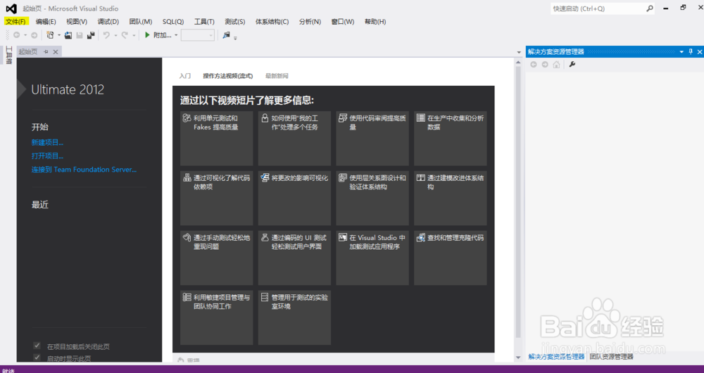The height and width of the screenshot is (373, 704).
Task: Open the 工具(T) menu
Action: click(x=204, y=22)
